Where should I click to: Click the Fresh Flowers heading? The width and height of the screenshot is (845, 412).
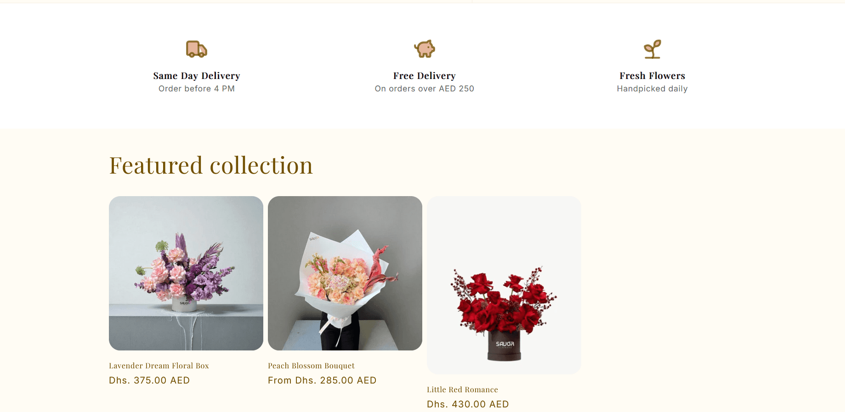[652, 76]
